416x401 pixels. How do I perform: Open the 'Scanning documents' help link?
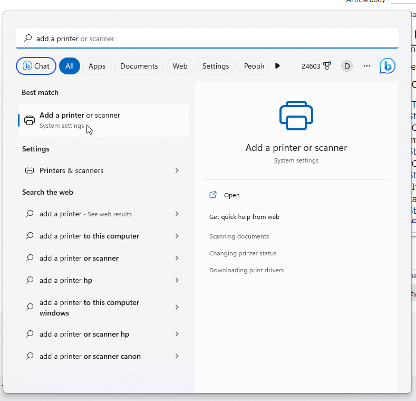coord(239,236)
